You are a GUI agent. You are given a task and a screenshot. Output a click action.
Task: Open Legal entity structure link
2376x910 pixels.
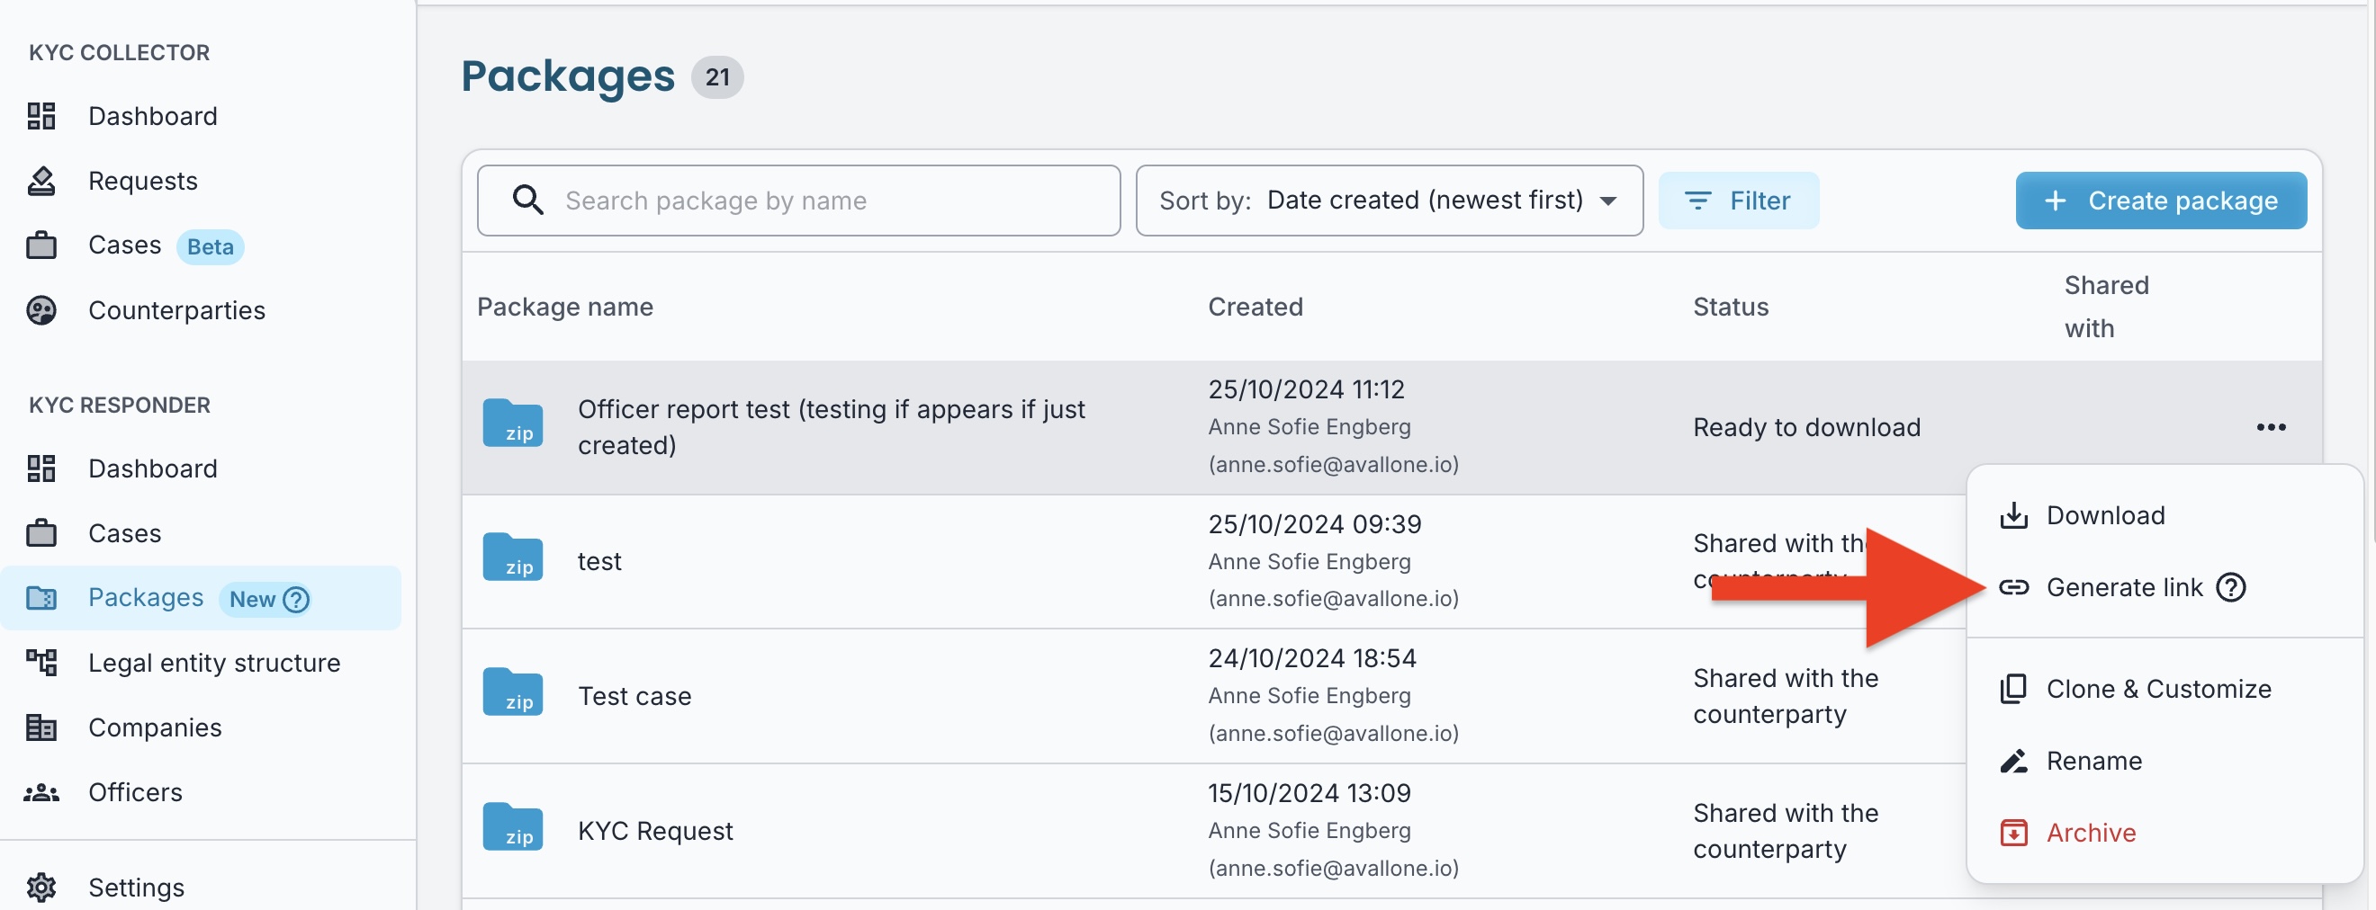pos(214,662)
